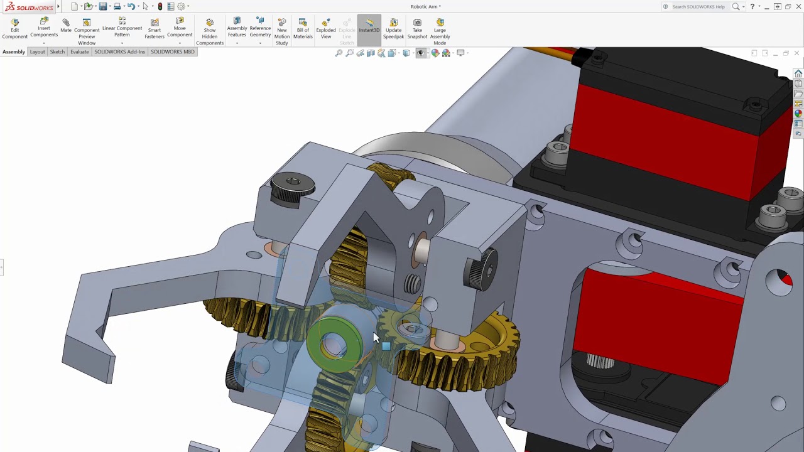Open SOLIDWORKS Add-Ins tab
The width and height of the screenshot is (804, 452).
pyautogui.click(x=119, y=51)
